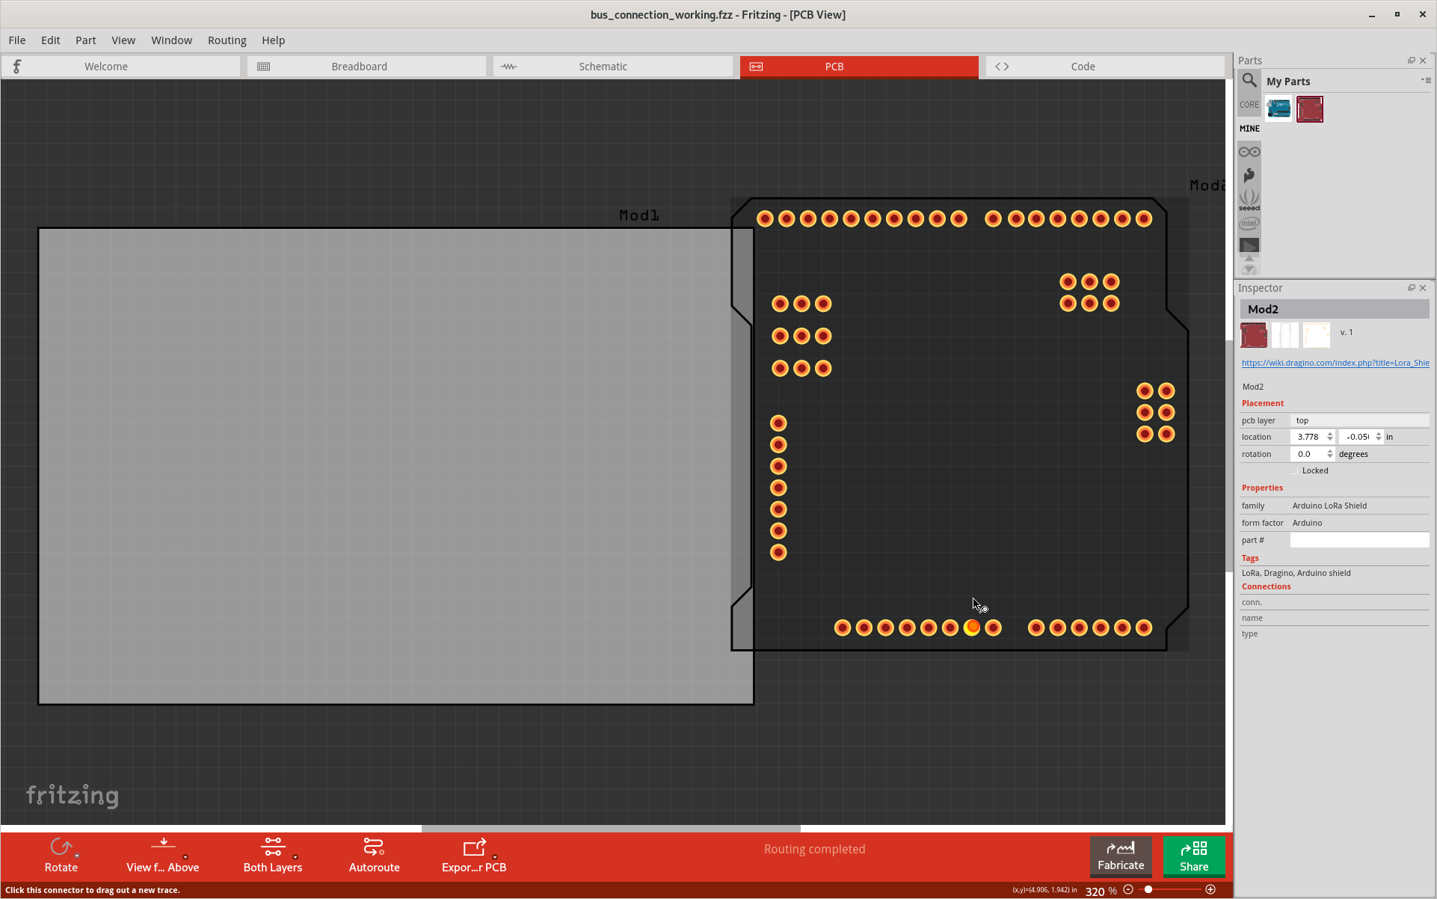
Task: Click the Autoroute button icon
Action: click(373, 847)
